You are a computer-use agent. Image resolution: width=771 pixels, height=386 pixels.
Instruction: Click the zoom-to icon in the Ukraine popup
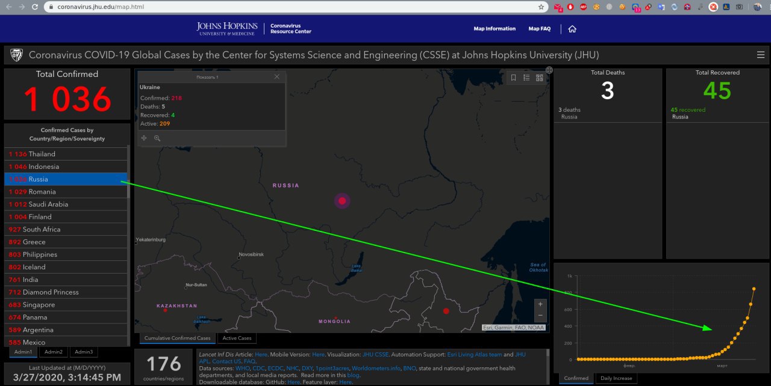click(x=157, y=138)
